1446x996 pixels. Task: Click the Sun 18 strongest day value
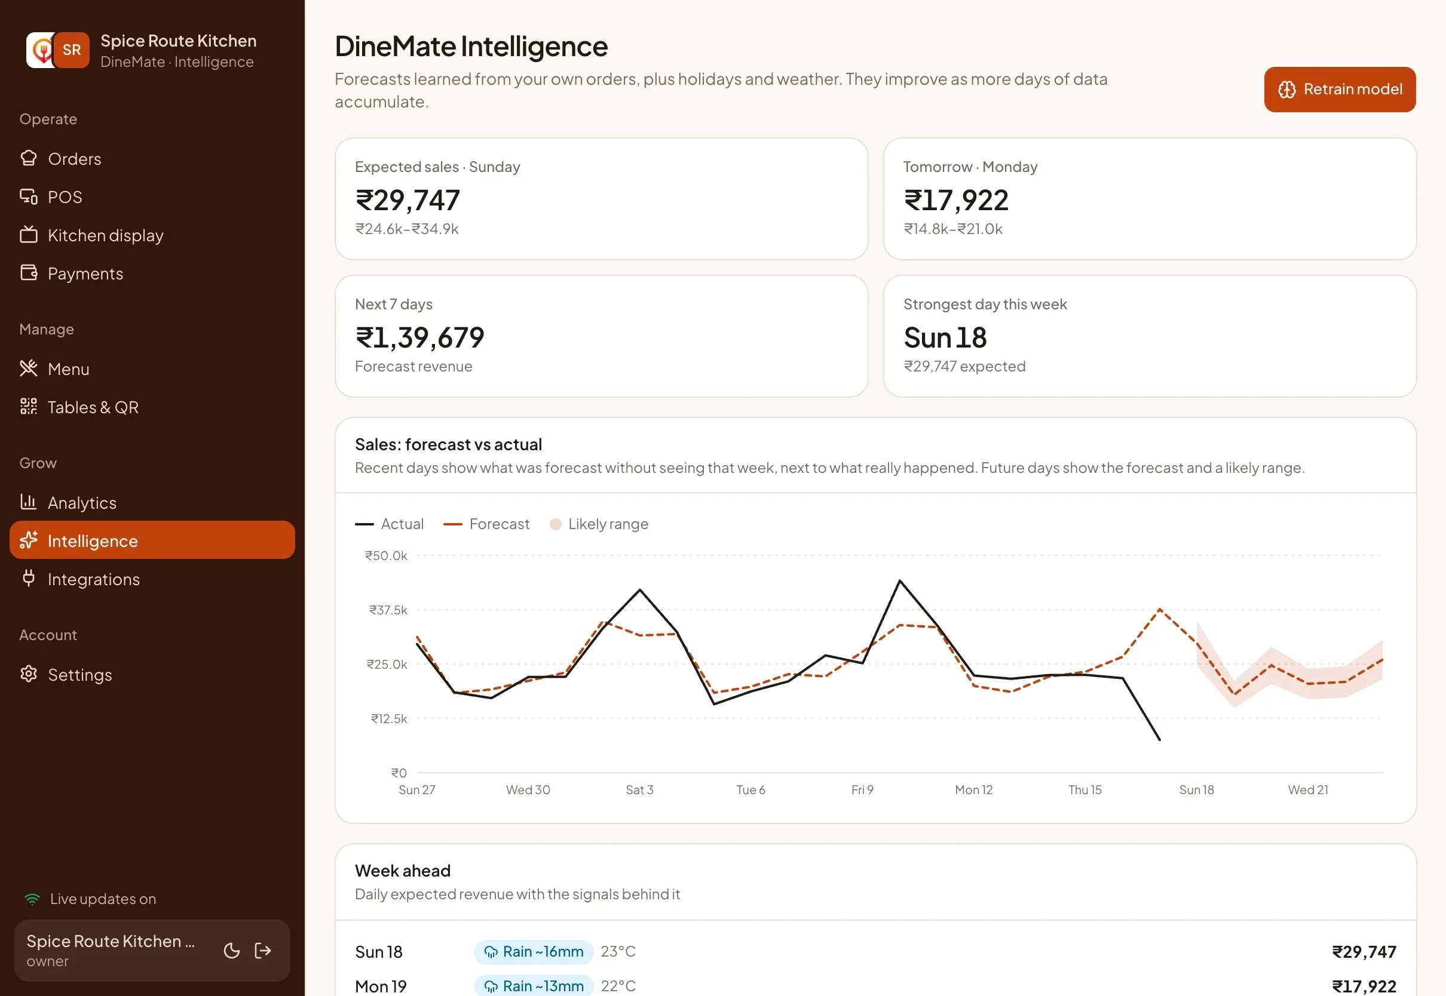pos(945,337)
